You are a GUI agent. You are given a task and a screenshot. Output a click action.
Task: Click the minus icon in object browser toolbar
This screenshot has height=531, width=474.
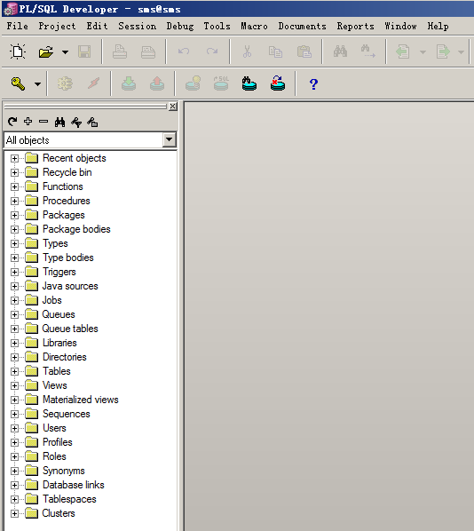pyautogui.click(x=43, y=122)
